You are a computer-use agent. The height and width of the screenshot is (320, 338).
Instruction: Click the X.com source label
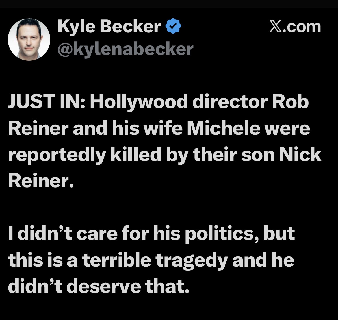click(295, 27)
